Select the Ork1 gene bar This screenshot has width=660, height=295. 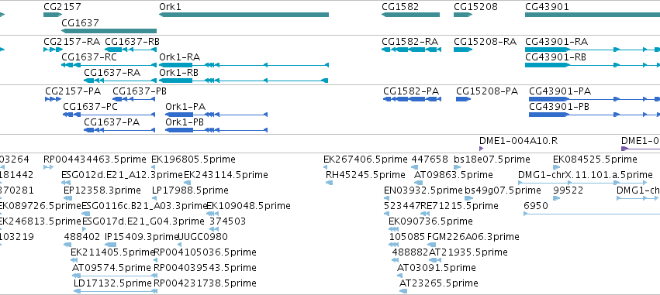[x=244, y=15]
